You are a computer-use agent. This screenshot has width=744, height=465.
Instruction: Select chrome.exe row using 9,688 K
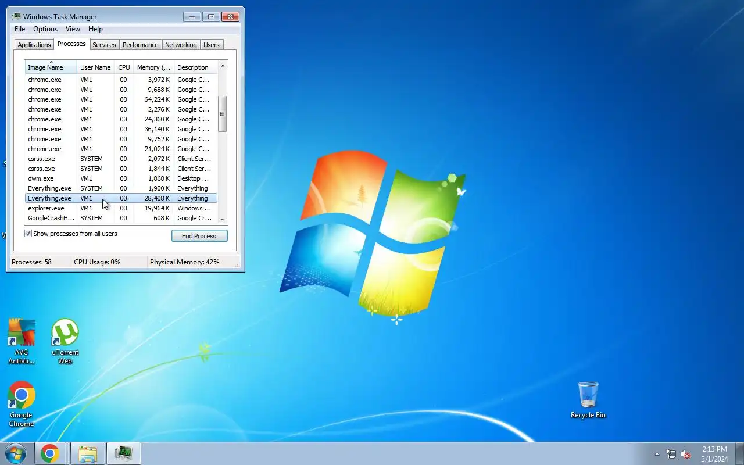121,90
